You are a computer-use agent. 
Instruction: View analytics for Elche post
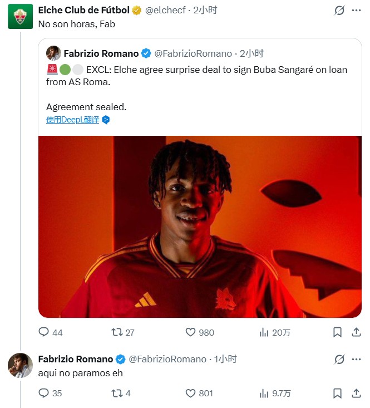264,332
